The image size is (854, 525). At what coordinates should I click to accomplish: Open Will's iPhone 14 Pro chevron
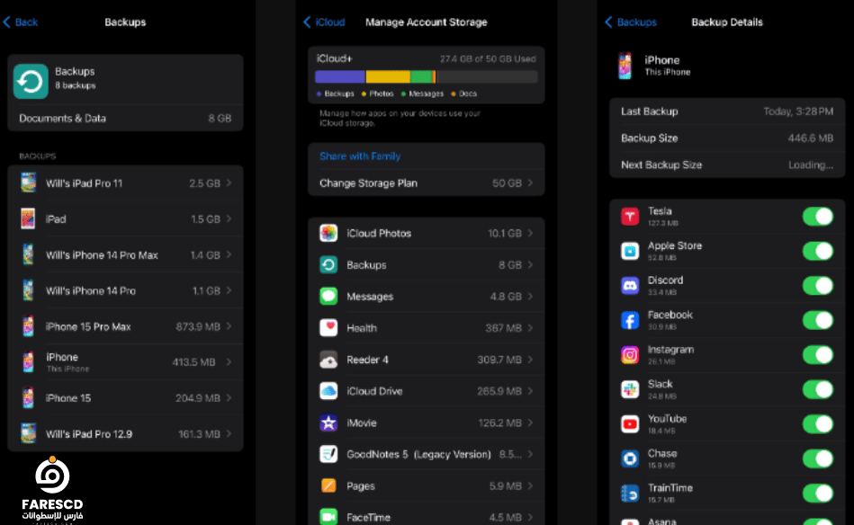(x=229, y=290)
